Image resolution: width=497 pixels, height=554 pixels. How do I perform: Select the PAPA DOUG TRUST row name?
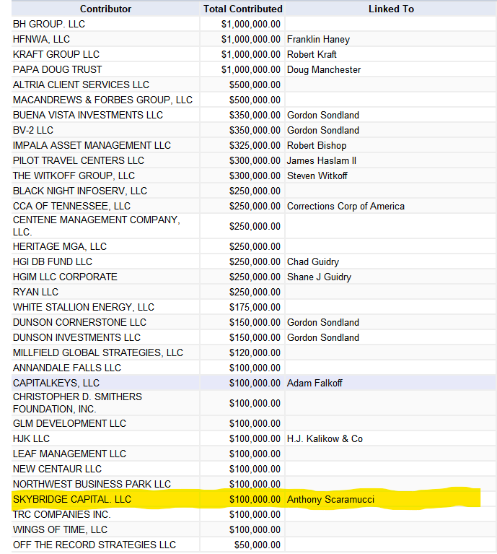[105, 69]
